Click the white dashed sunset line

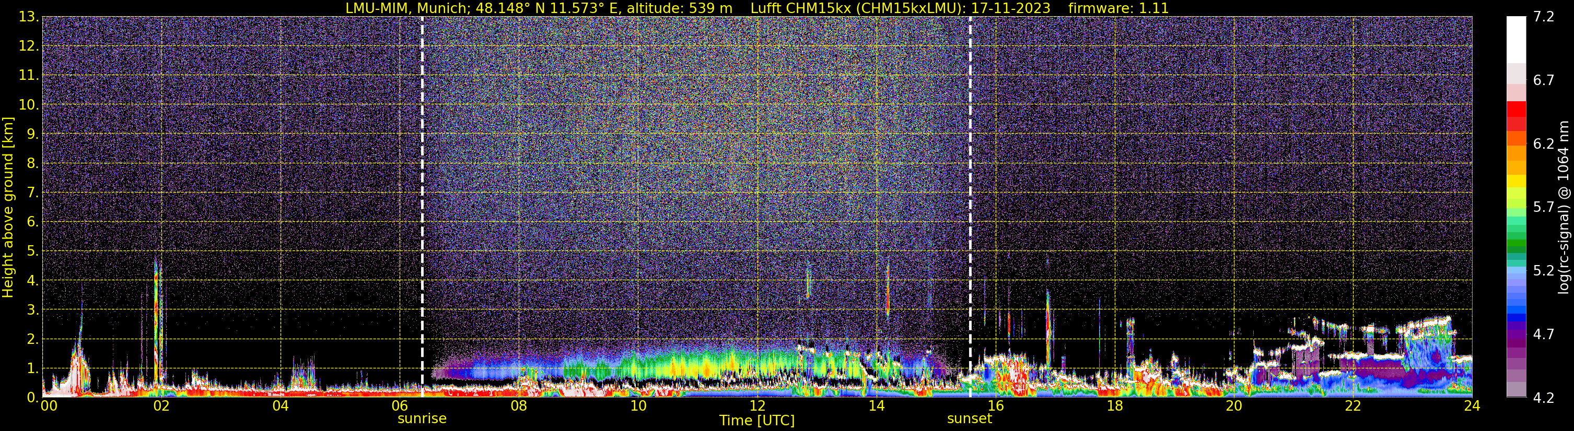coord(970,207)
